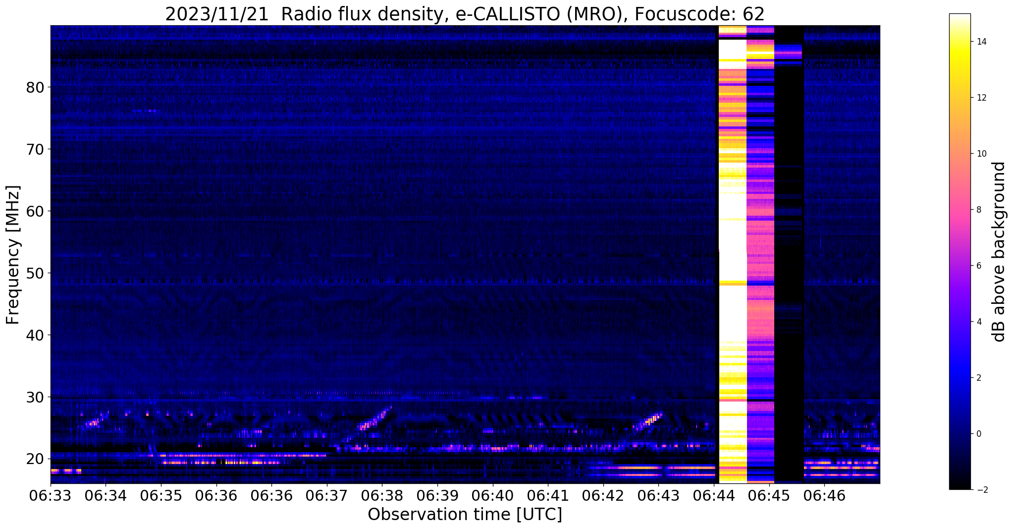Click the colorbar tick label 14
The image size is (1014, 529).
coord(982,42)
